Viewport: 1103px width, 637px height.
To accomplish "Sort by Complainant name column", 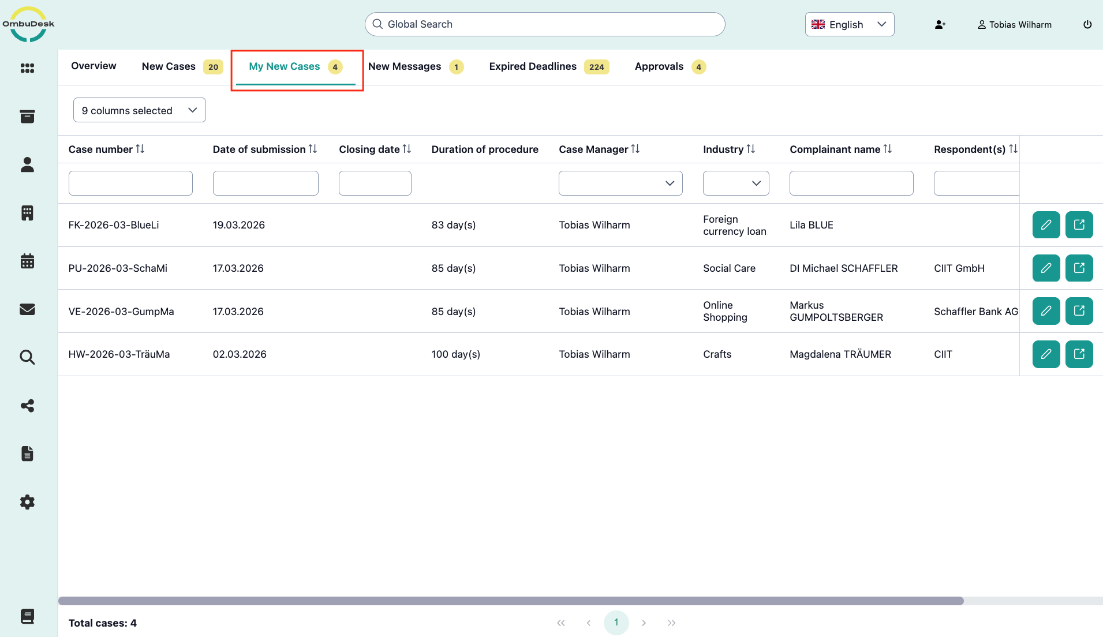I will [x=888, y=149].
